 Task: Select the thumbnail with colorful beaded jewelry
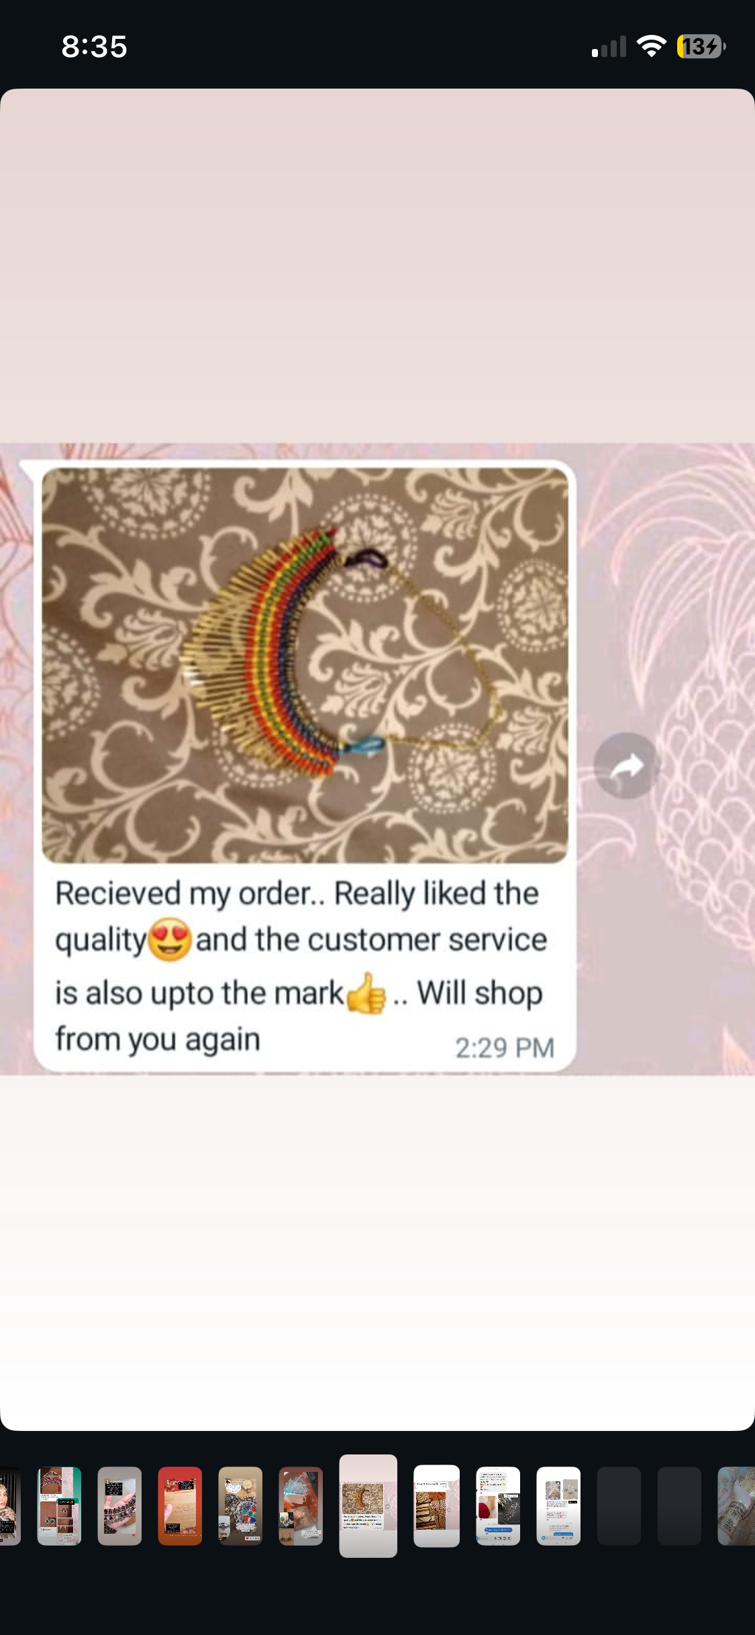pyautogui.click(x=240, y=1505)
